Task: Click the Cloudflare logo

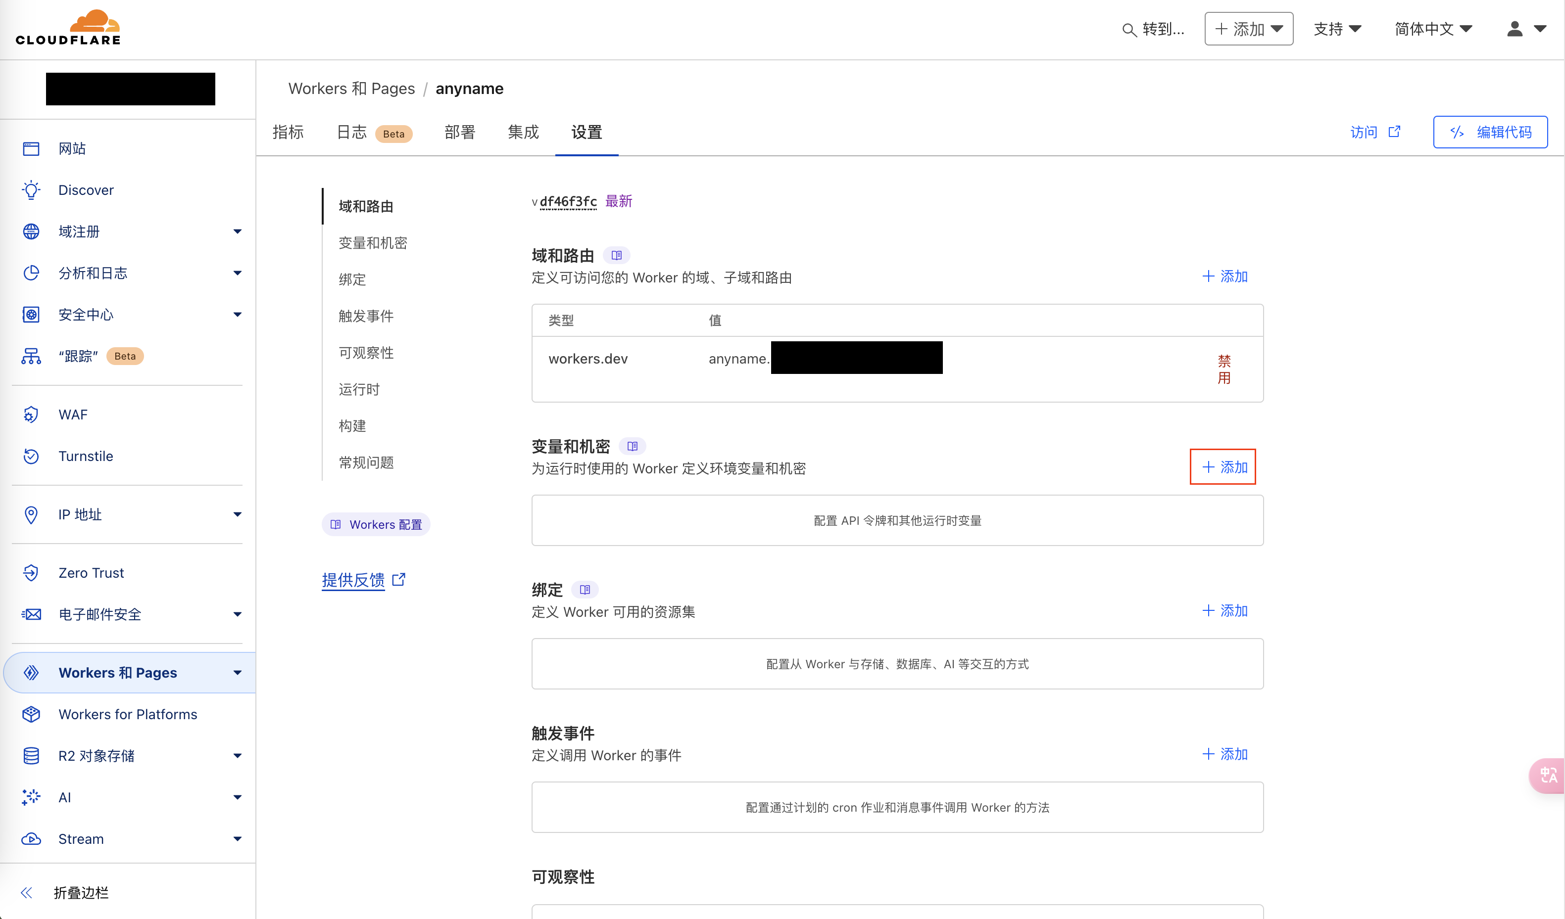Action: 68,28
